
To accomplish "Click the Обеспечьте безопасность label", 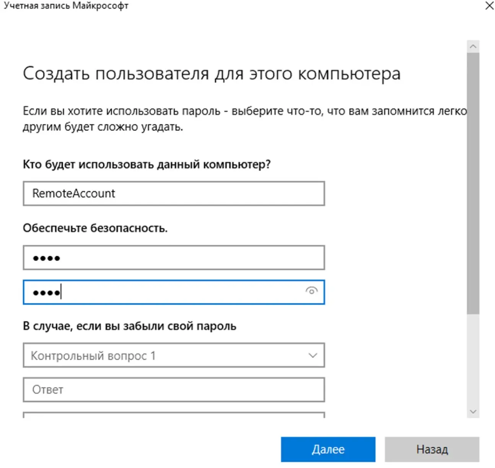I will (x=95, y=228).
